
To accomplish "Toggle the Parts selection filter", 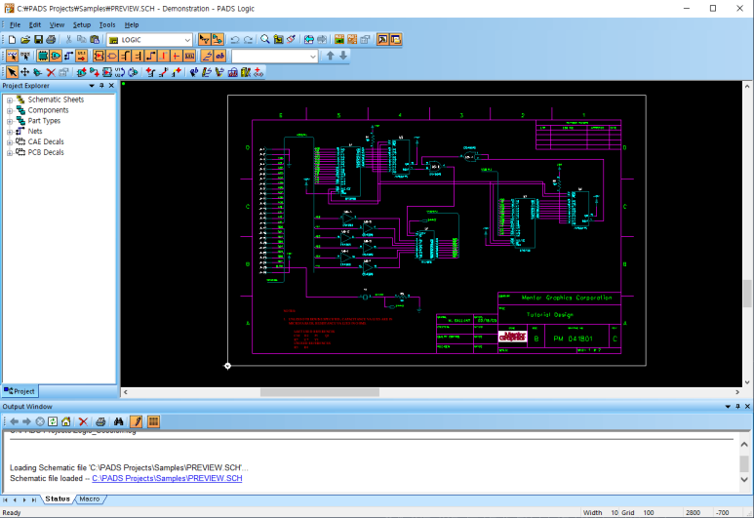I will 42,56.
